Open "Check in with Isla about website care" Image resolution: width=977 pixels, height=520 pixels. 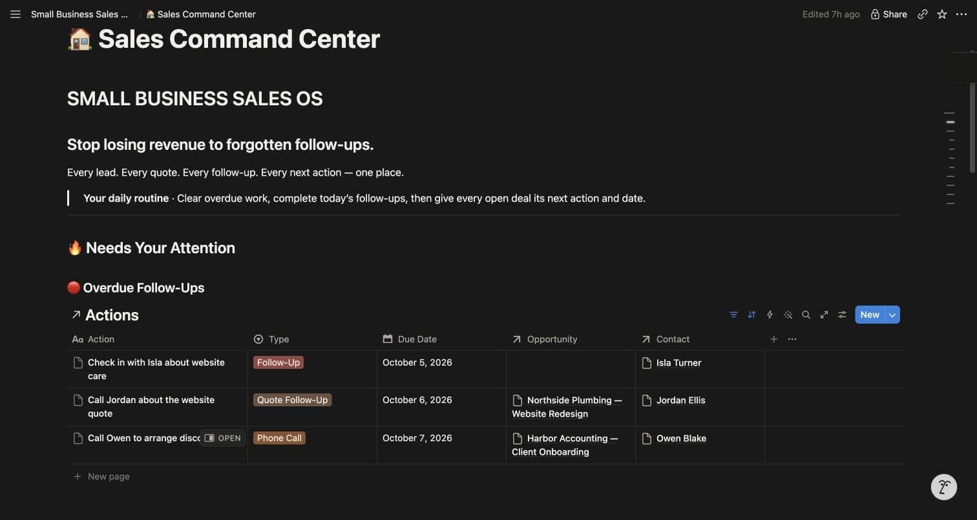[x=156, y=369]
